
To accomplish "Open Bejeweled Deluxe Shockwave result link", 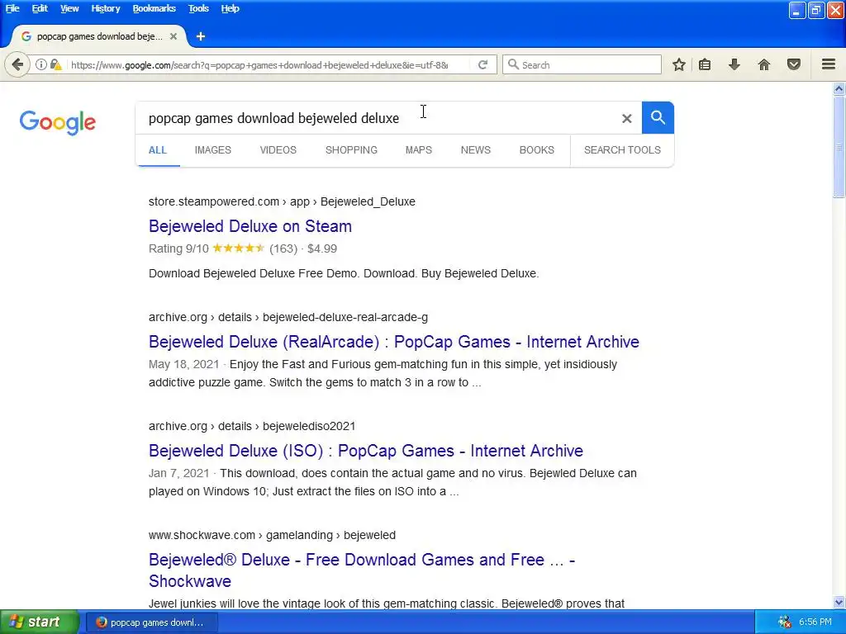I will tap(362, 570).
